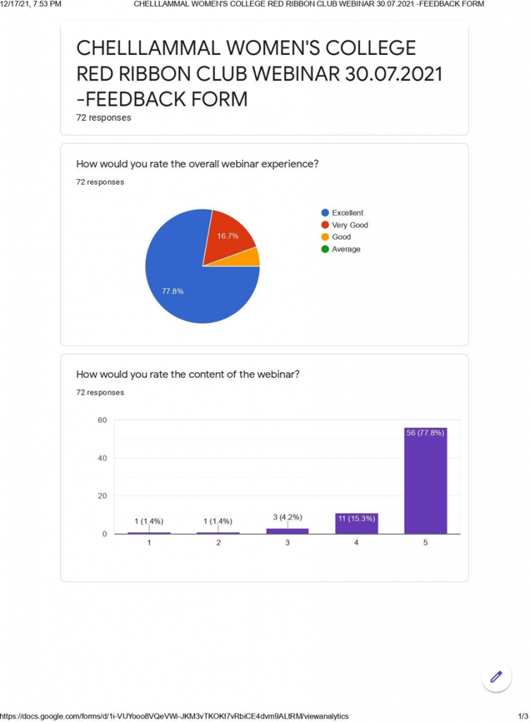This screenshot has width=530, height=722.
Task: Open the docs.google.com forms URL in footer
Action: [175, 716]
